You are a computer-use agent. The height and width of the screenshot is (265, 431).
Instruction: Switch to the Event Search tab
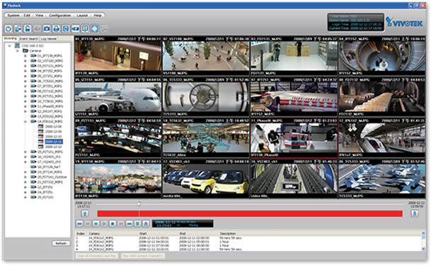tap(29, 39)
